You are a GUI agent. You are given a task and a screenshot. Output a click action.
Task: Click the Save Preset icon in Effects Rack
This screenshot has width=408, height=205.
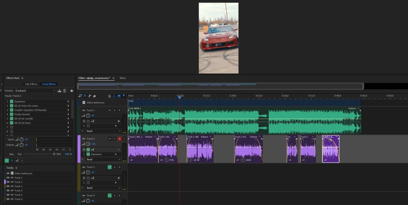pyautogui.click(x=60, y=91)
